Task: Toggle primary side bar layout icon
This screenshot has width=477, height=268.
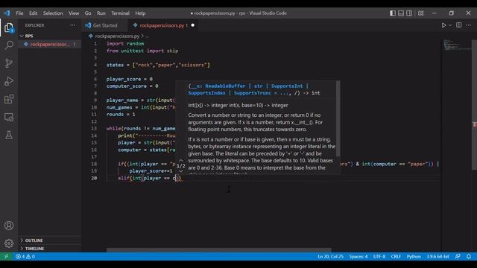Action: coord(393,13)
